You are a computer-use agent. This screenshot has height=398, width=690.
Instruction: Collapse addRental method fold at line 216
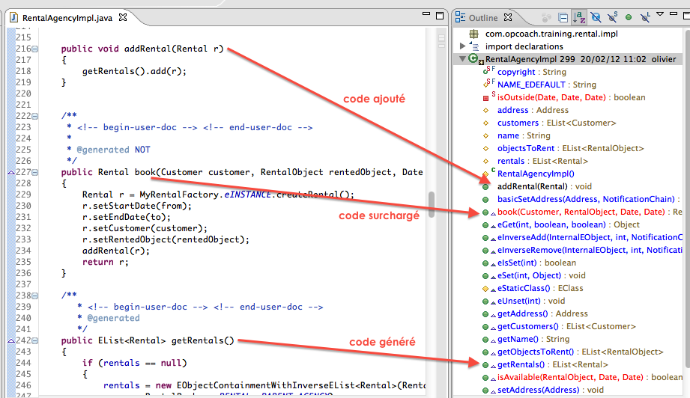[x=34, y=49]
